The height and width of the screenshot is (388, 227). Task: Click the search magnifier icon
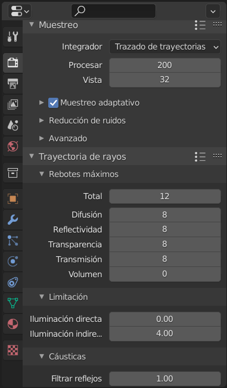(x=80, y=11)
